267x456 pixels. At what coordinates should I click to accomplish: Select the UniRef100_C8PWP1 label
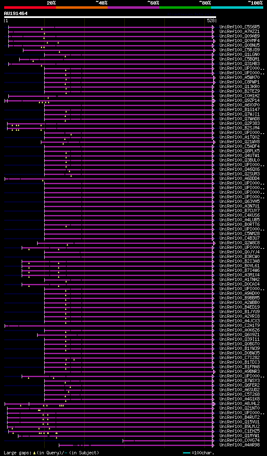coord(240,82)
